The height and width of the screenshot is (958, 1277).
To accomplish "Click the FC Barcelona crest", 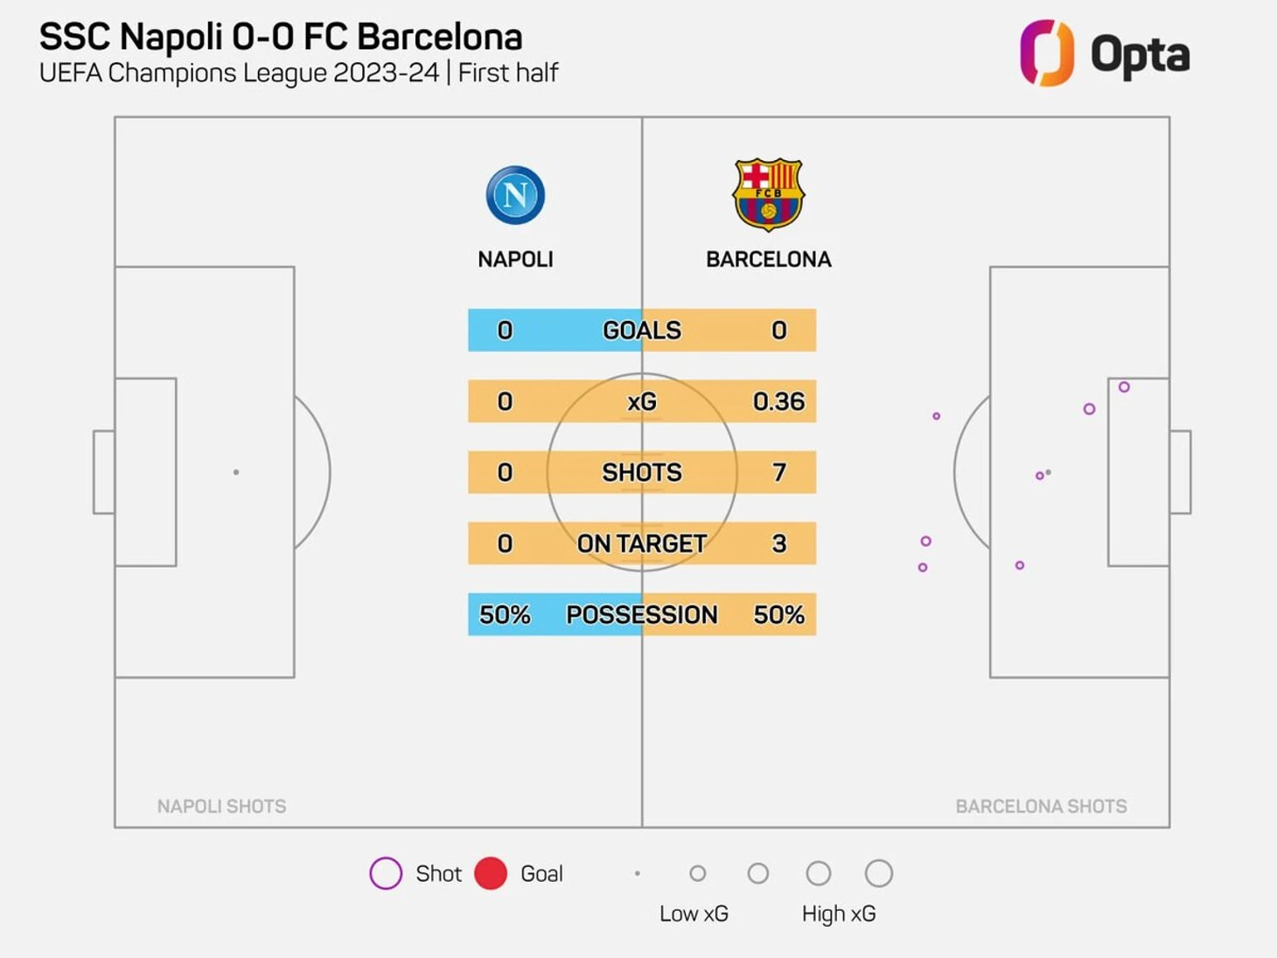I will click(769, 194).
